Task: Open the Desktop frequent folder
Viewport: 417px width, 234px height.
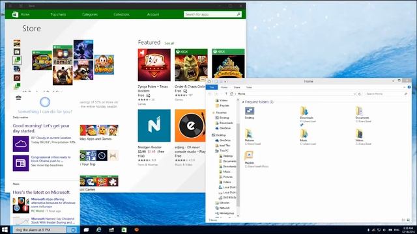Action: 250,112
